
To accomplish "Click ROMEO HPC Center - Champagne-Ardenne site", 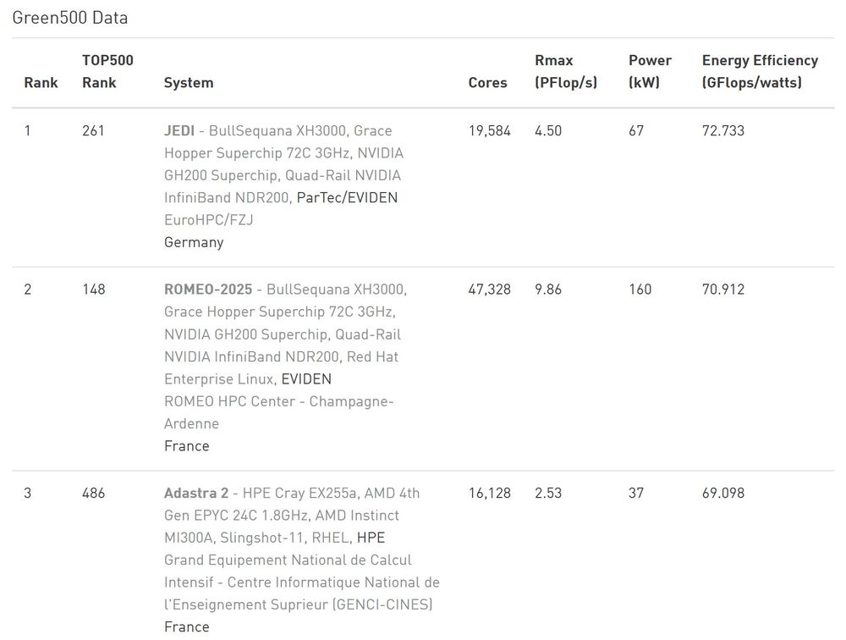I will tap(279, 412).
